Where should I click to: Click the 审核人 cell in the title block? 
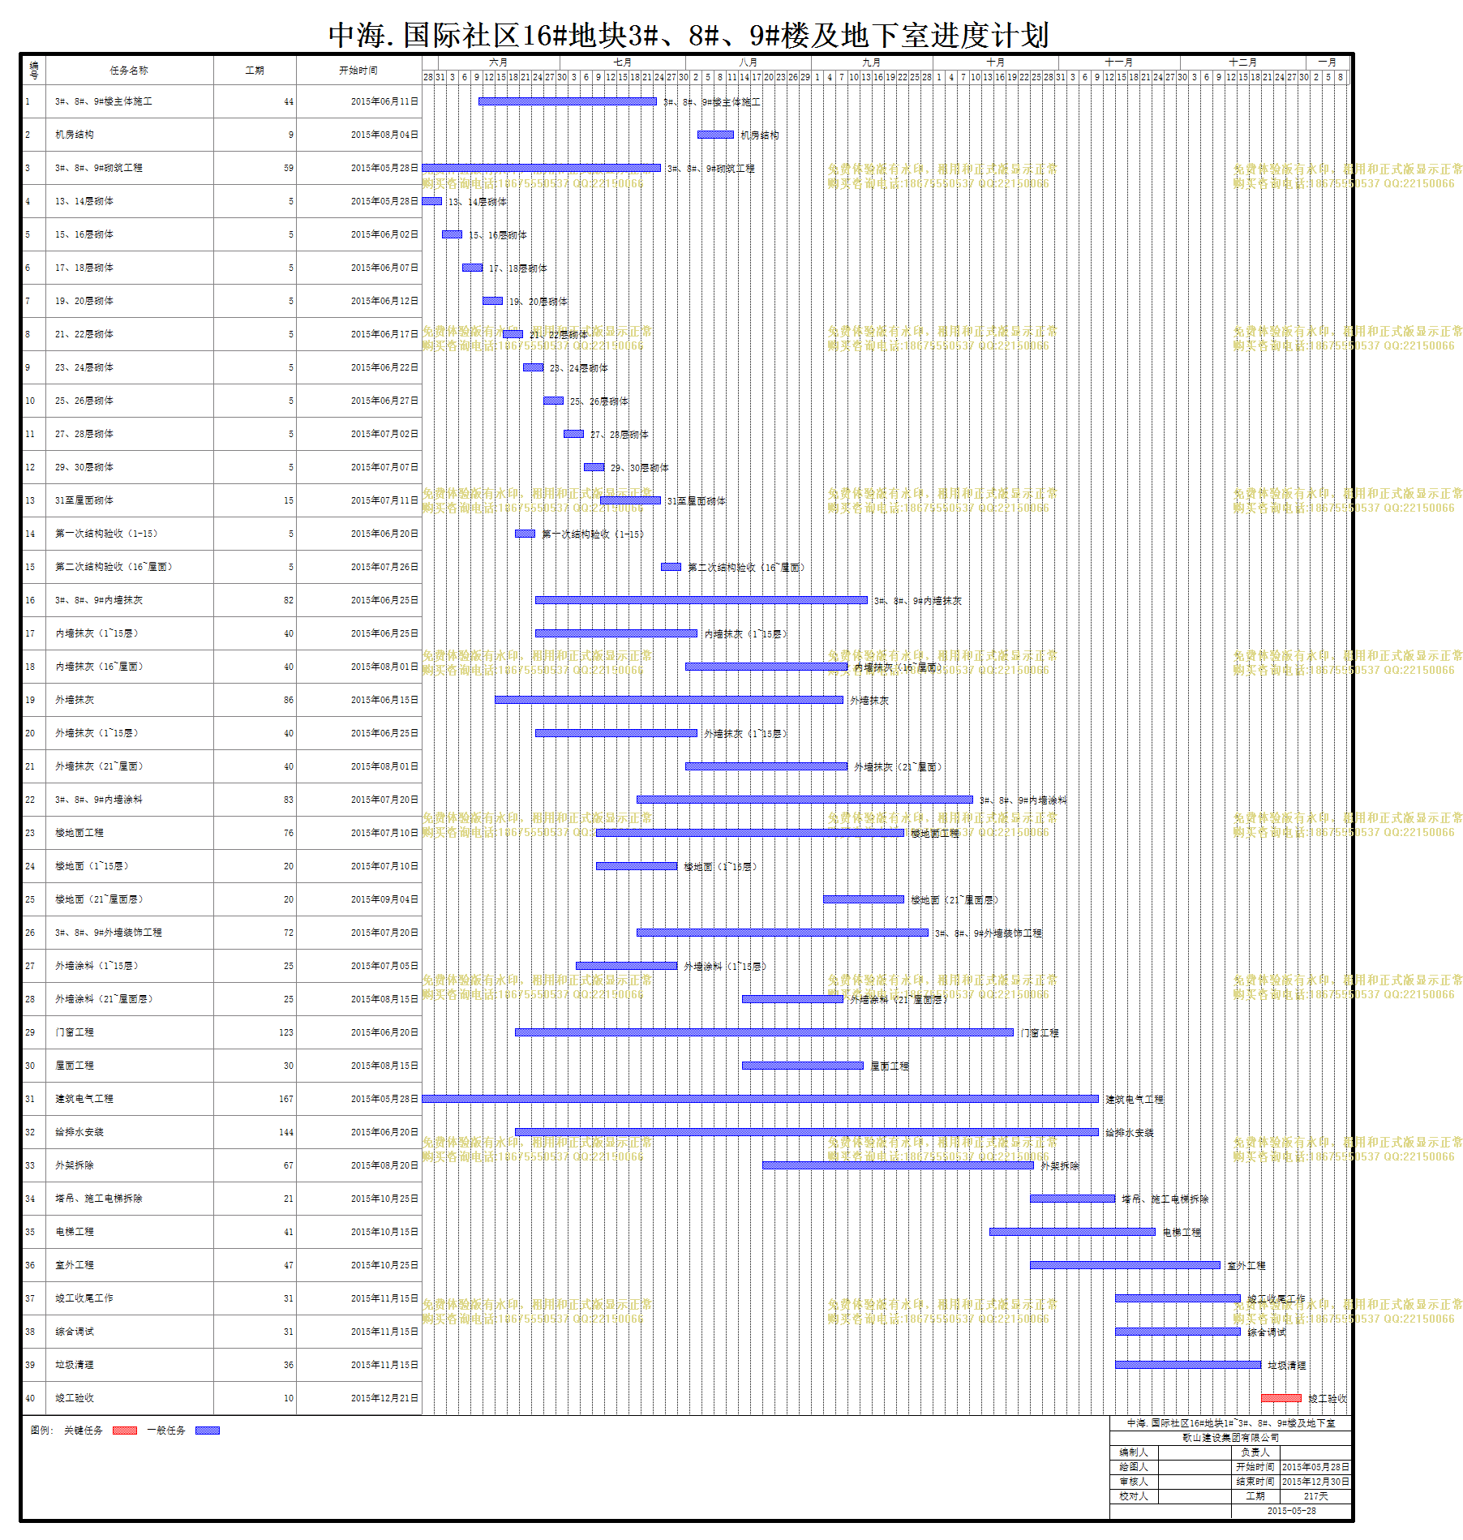[1134, 1482]
